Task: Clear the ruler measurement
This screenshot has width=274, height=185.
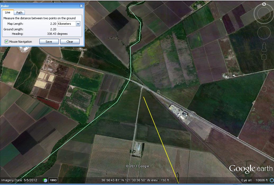Action: pyautogui.click(x=70, y=42)
